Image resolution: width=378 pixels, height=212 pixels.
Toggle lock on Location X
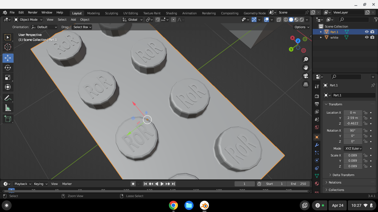(366, 113)
